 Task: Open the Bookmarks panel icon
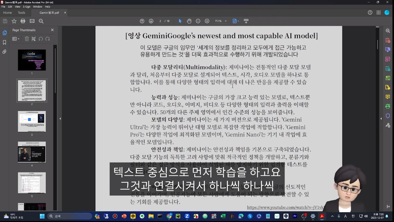coord(5,42)
